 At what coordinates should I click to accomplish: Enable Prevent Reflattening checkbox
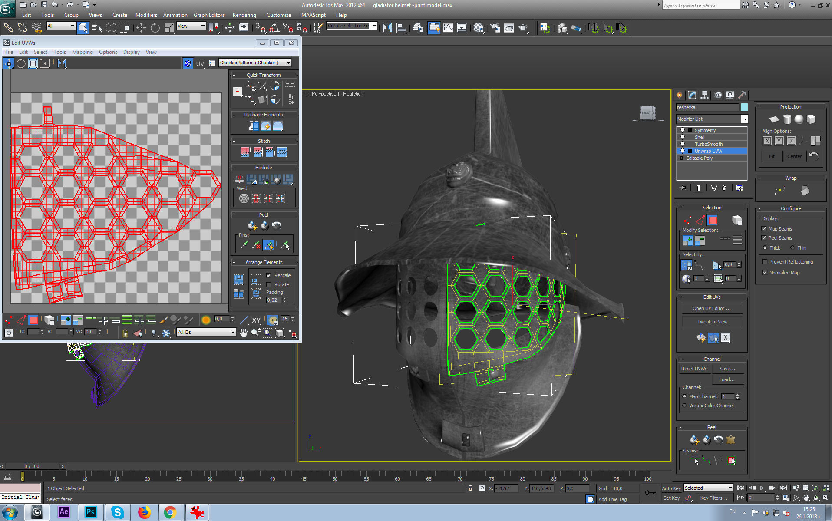point(765,262)
